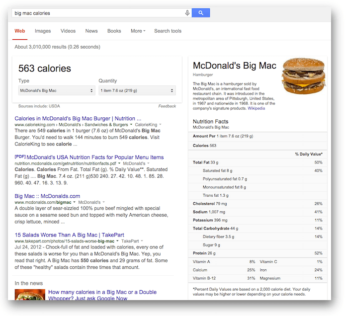Viewport: 346px width, 316px height.
Task: Open the Quantity dropdown showing 1 item 7.6 oz
Action: [137, 90]
